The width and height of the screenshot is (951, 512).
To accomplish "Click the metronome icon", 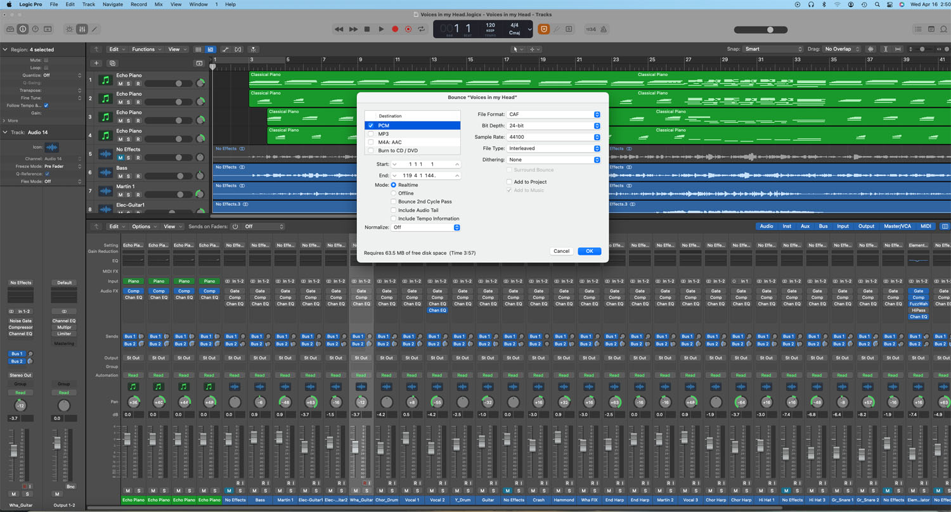I will click(x=604, y=29).
